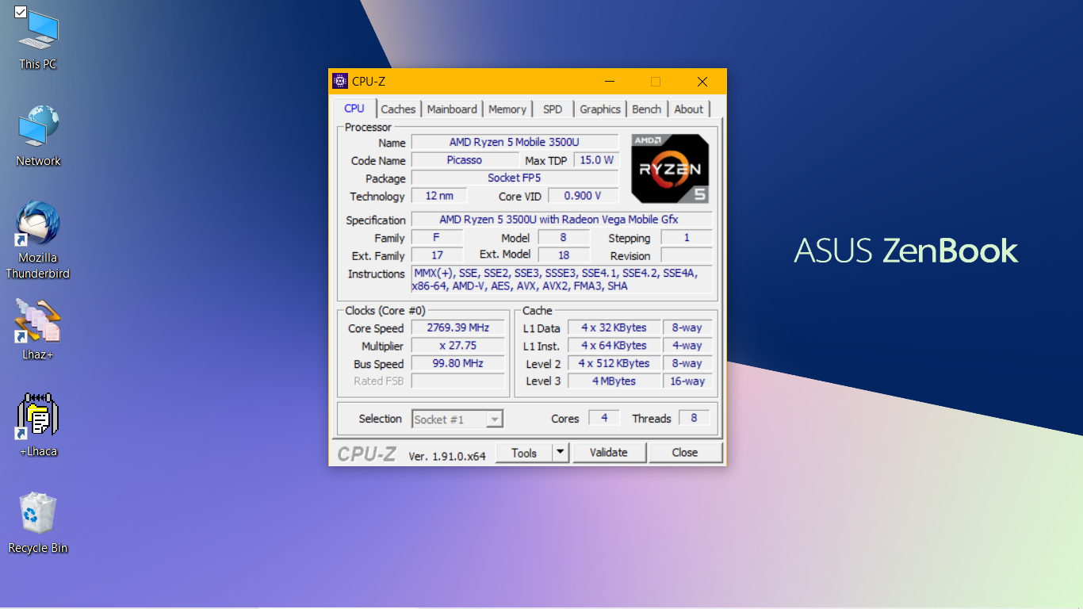Click the Instructions list starting with MMX(+)
Screen dimensions: 1083x609
click(x=561, y=280)
